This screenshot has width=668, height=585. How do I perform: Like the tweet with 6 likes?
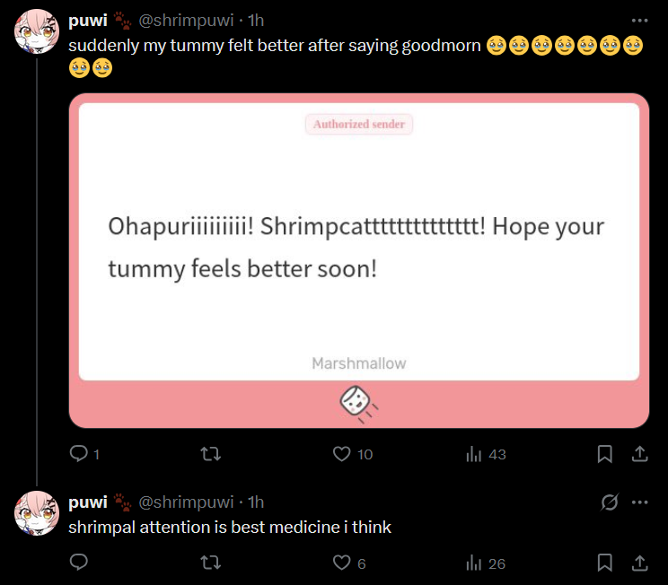coord(341,563)
